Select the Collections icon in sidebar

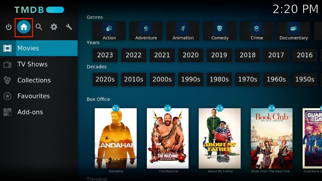[x=7, y=80]
